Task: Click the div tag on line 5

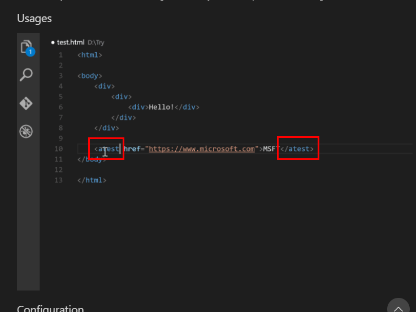Action: [122, 97]
